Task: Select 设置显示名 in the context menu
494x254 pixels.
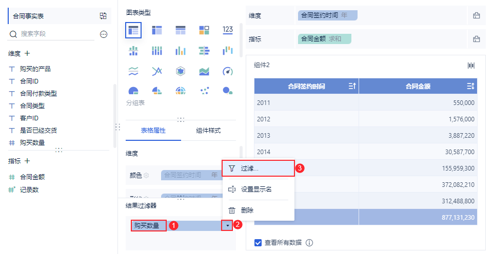Action: pos(259,189)
